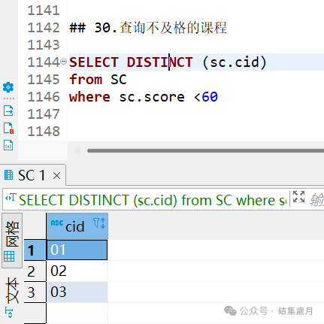
Task: Place cursor on the 'from SC' line
Action: click(x=98, y=80)
